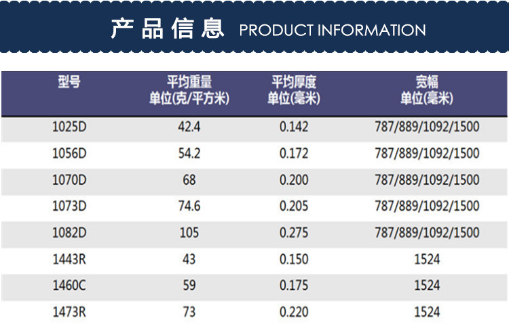
Task: Click model 1082D in the list
Action: tap(69, 233)
